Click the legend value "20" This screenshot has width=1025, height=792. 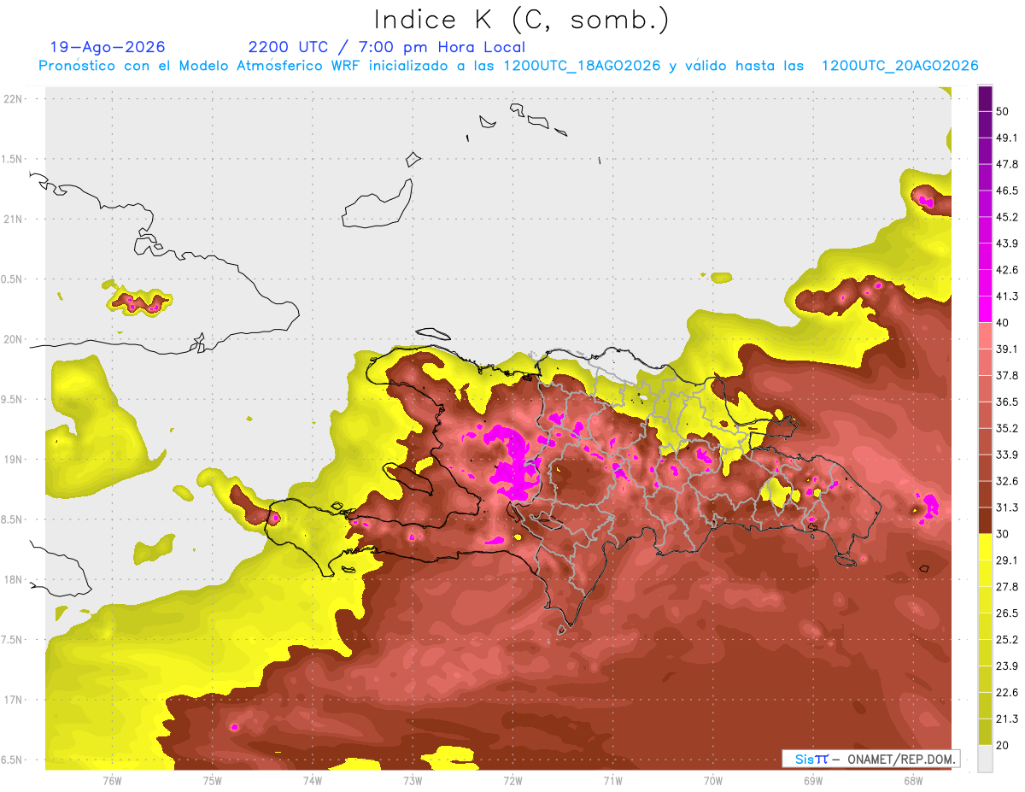coord(1003,745)
